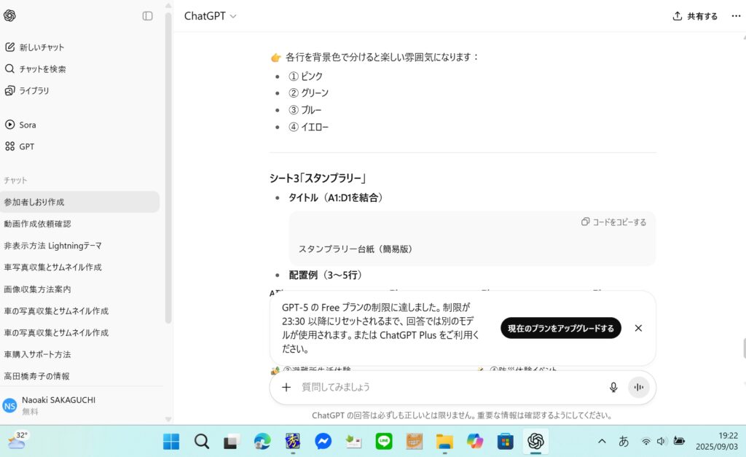Click the heading シート3「スタンプラリー」
This screenshot has height=457, width=746.
(318, 178)
